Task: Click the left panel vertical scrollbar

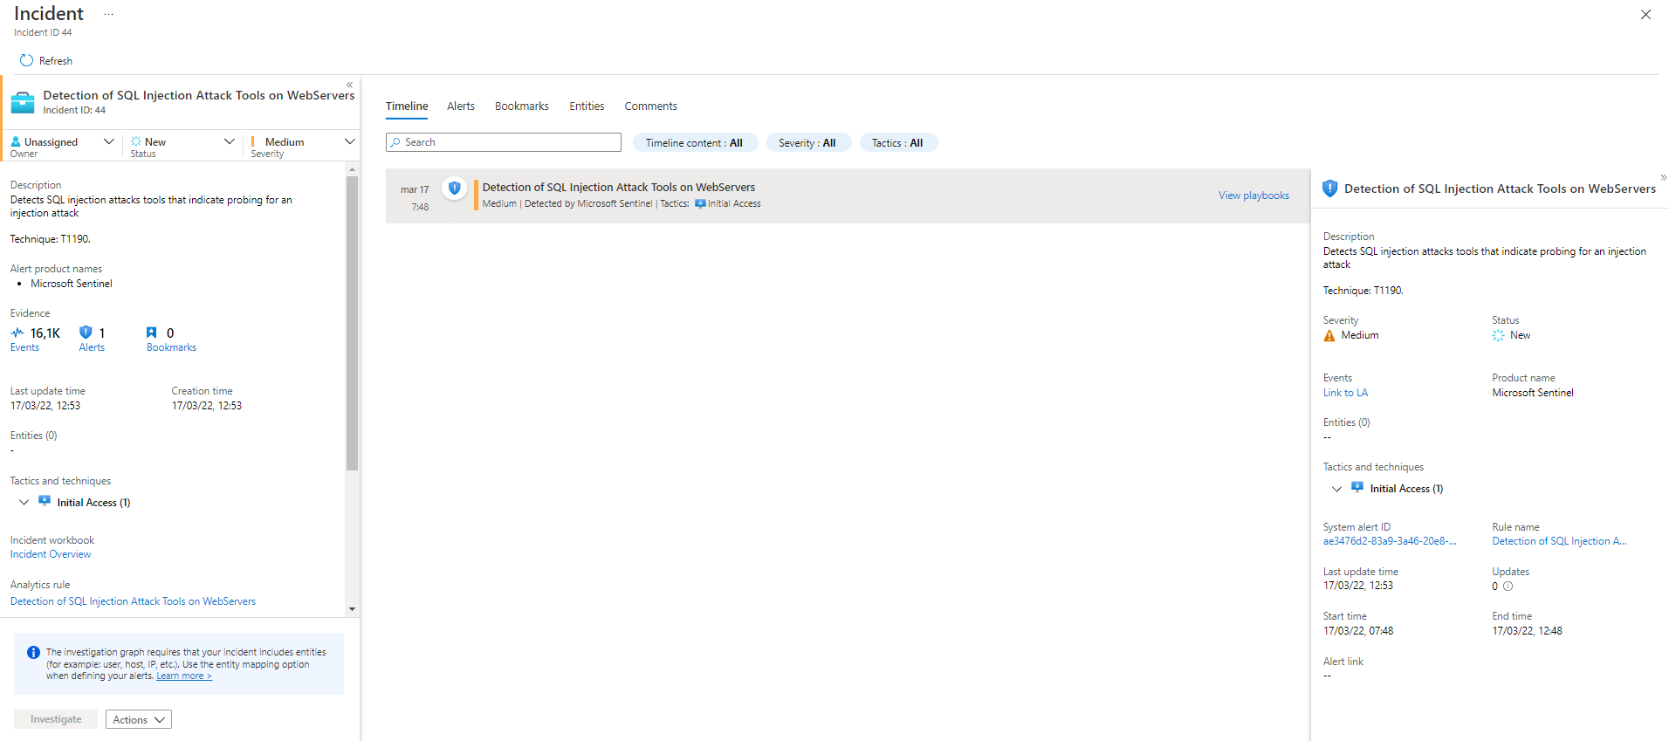Action: (x=352, y=323)
